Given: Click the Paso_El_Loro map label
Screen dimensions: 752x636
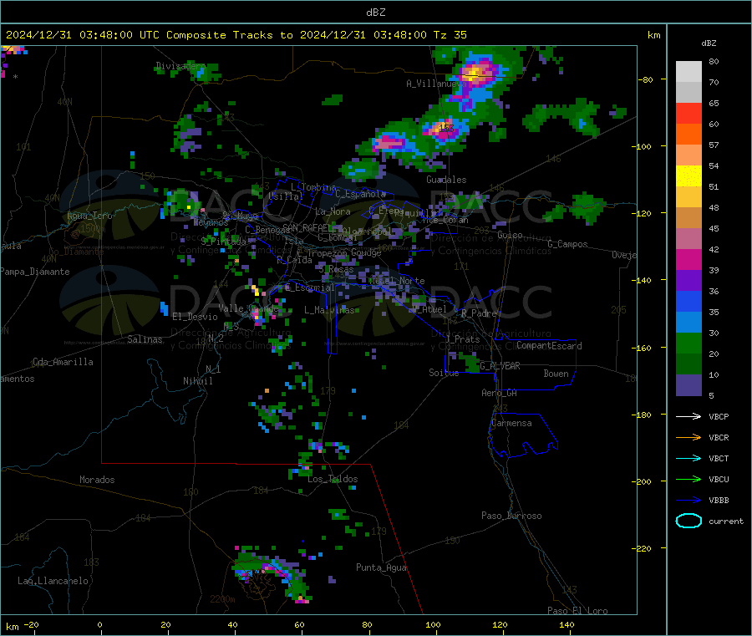Looking at the screenshot, I should [x=577, y=611].
